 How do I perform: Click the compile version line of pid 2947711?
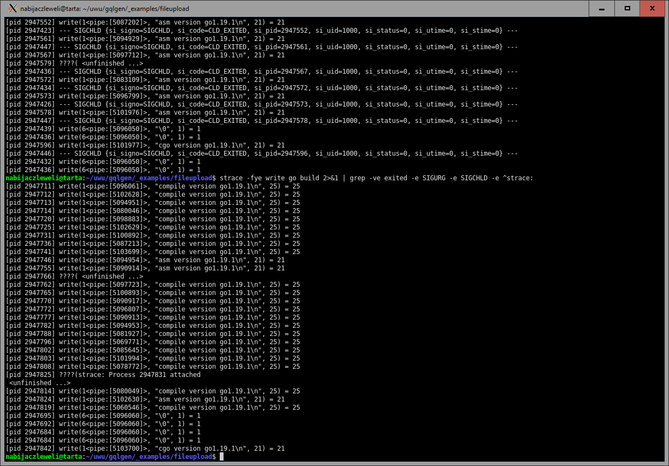point(152,186)
